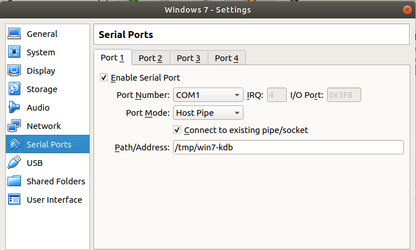Screen dimensions: 416x250
Task: Click the IRQ label
Action: [255, 95]
